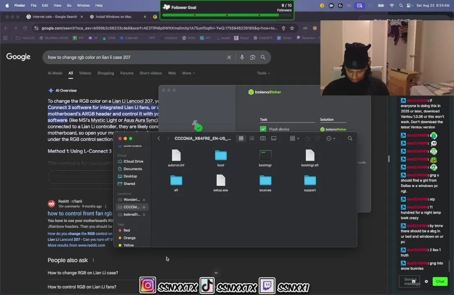Search by voice in Google
Image resolution: width=454 pixels, height=295 pixels.
coord(242,57)
